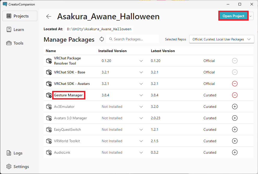Add the EasyQuestSwitch package
This screenshot has width=258, height=174.
pyautogui.click(x=235, y=129)
